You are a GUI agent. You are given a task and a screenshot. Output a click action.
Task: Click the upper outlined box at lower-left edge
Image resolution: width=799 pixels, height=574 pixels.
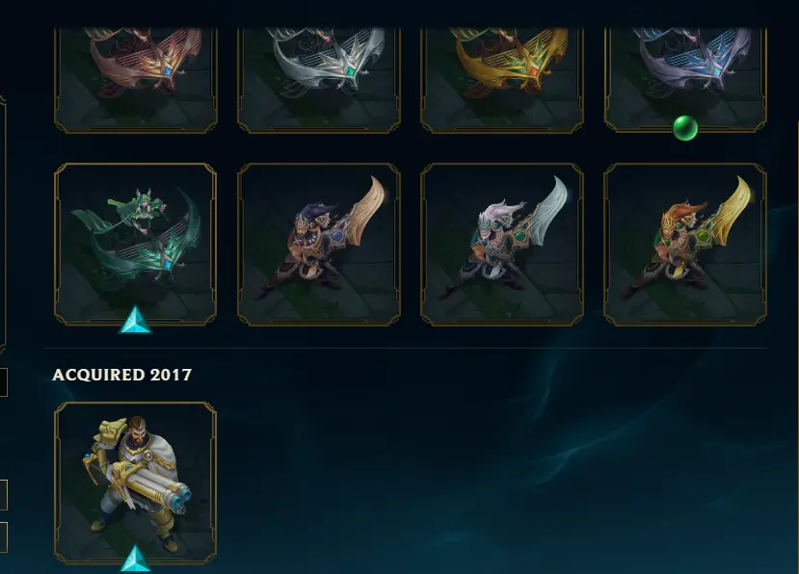coord(4,494)
